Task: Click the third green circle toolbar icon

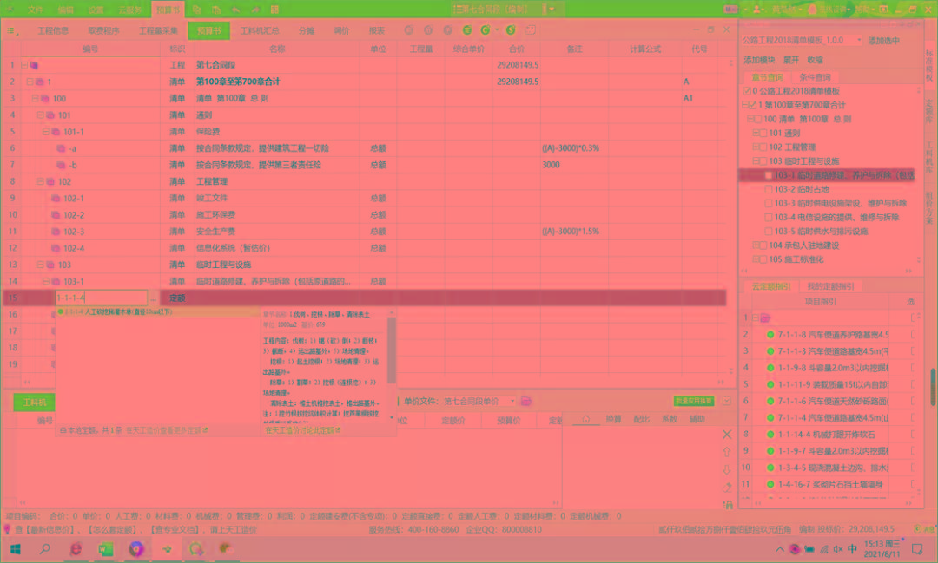Action: (511, 29)
